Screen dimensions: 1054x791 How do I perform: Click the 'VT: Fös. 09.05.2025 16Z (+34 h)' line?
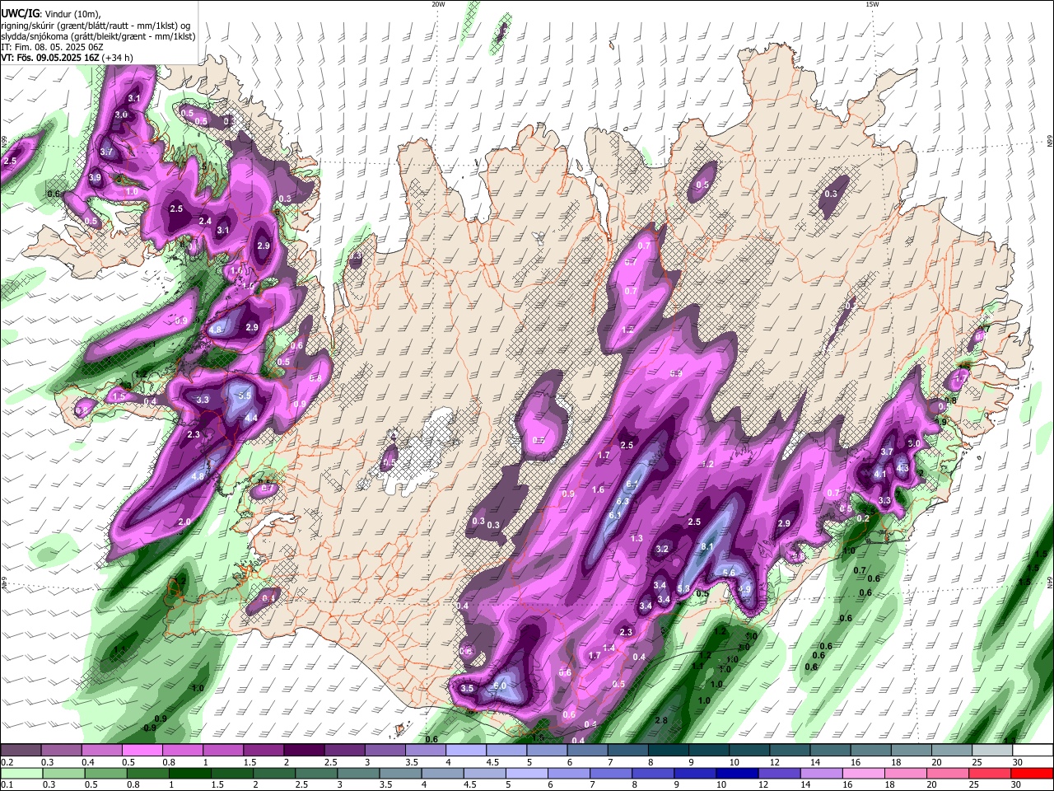68,58
